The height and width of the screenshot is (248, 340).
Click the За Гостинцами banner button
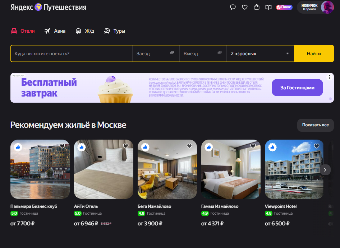click(297, 88)
